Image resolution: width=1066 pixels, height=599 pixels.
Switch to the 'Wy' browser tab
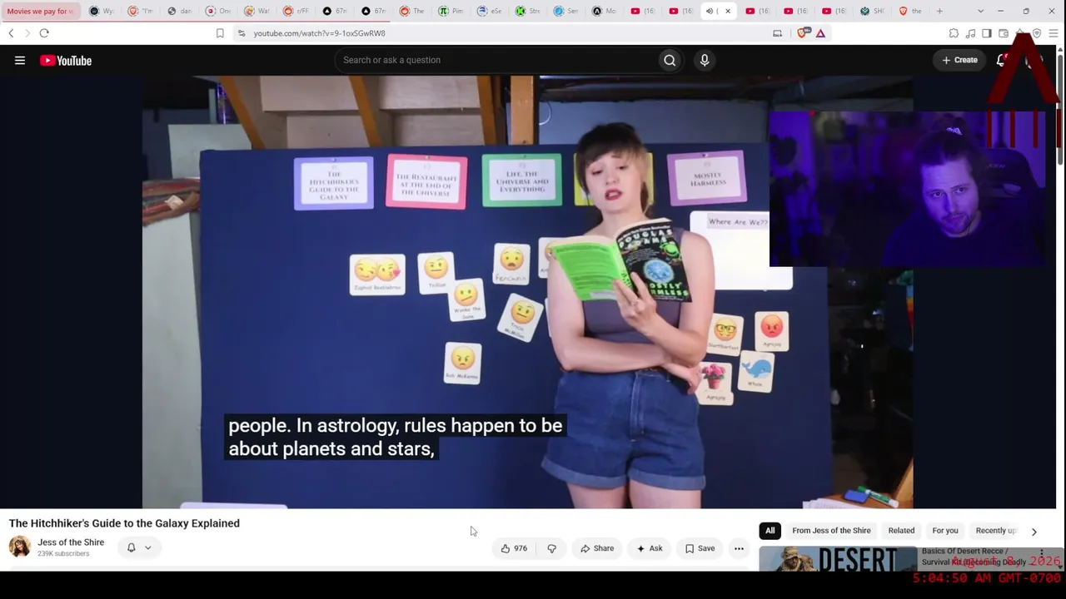coord(102,11)
